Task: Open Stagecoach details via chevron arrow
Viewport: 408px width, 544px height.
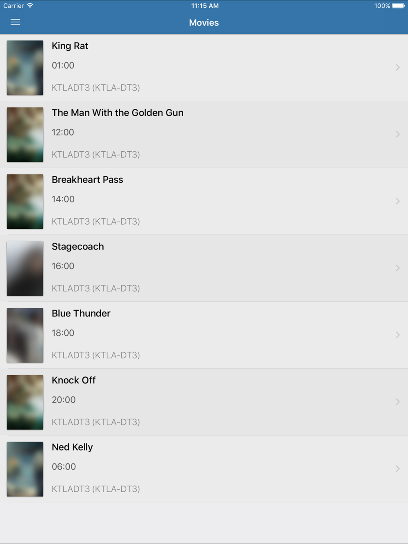Action: click(x=397, y=268)
